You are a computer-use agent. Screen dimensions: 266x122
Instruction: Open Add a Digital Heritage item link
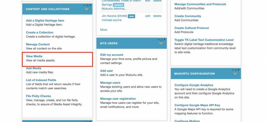pyautogui.click(x=45, y=21)
